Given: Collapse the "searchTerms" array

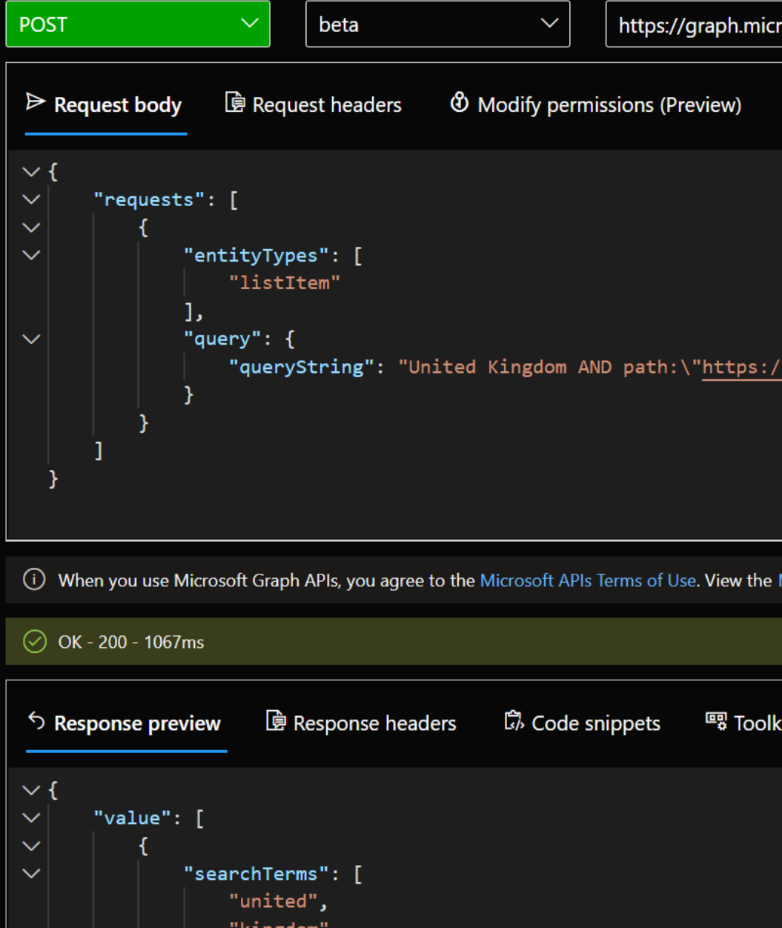Looking at the screenshot, I should point(31,873).
